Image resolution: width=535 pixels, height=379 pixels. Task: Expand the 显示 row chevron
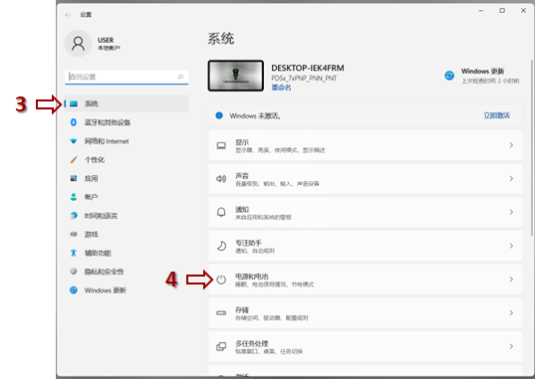pyautogui.click(x=511, y=145)
